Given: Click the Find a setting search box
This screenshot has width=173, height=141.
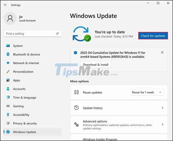Looking at the screenshot, I should click(32, 33).
